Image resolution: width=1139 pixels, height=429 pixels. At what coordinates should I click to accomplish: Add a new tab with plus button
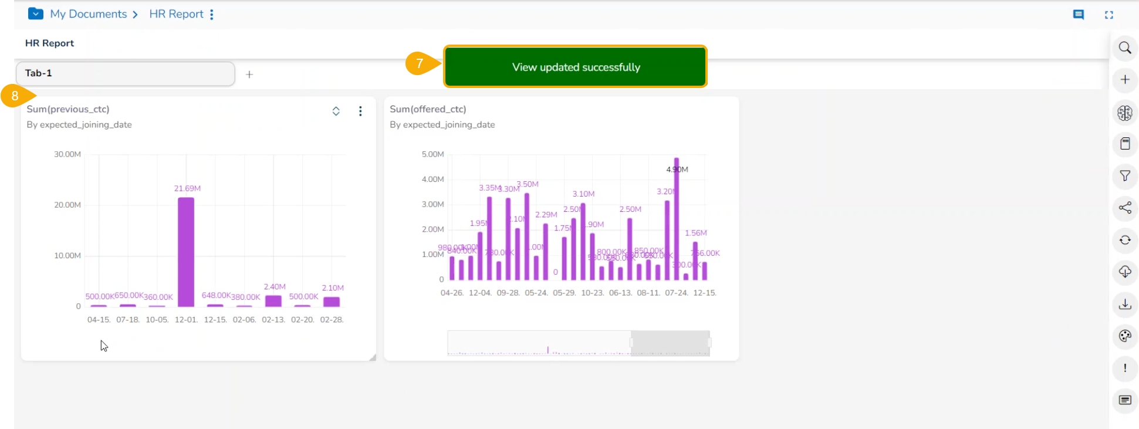249,75
